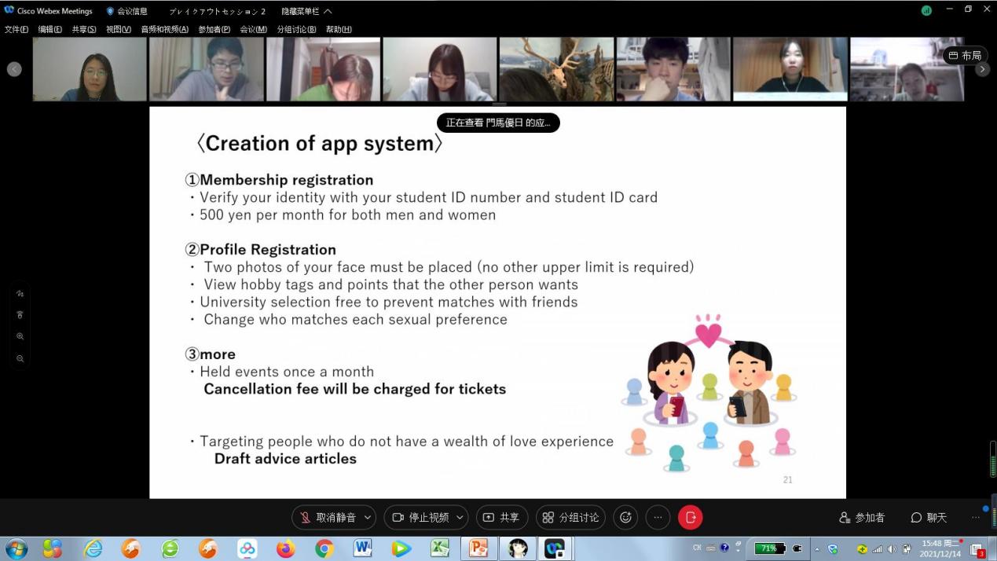Image resolution: width=997 pixels, height=561 pixels.
Task: Open Google Chrome from the taskbar
Action: point(324,548)
